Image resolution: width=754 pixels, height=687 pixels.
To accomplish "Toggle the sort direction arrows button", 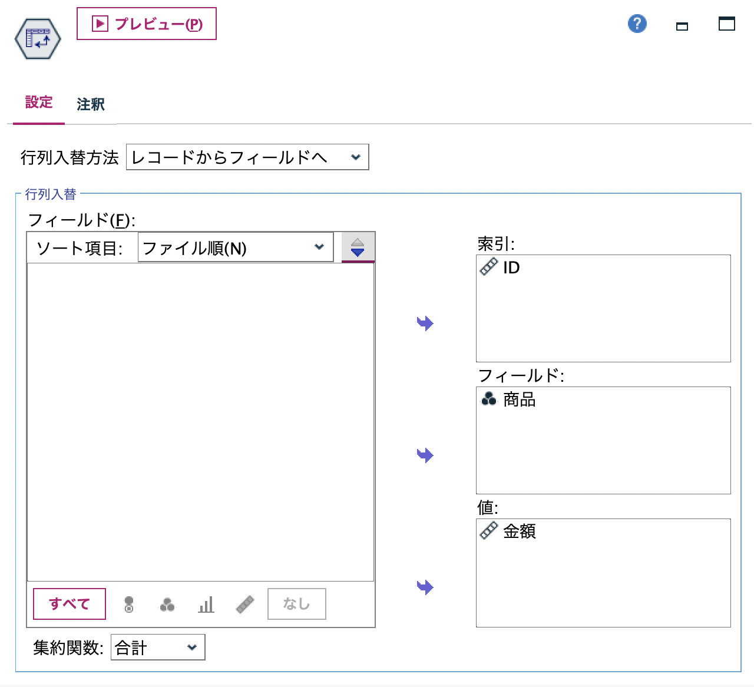I will pyautogui.click(x=357, y=246).
